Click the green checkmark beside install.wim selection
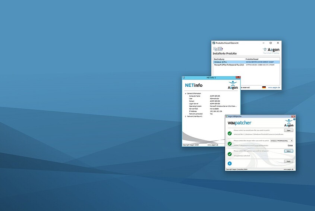Image resolution: width=315 pixels, height=211 pixels. [x=230, y=133]
